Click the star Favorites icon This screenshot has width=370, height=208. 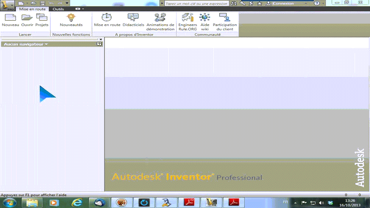coord(259,3)
